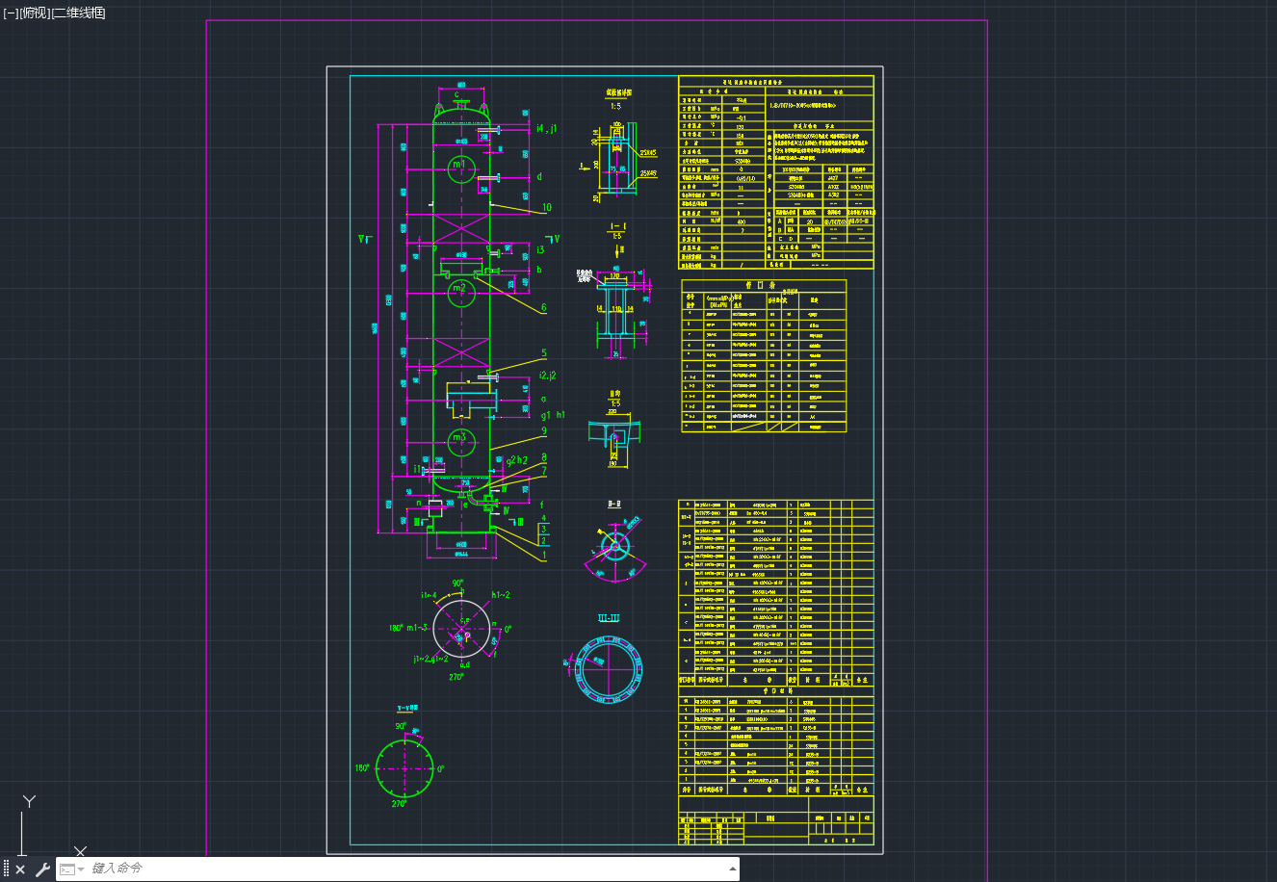The image size is (1277, 882).
Task: Select the 管口表 table heading
Action: point(760,285)
